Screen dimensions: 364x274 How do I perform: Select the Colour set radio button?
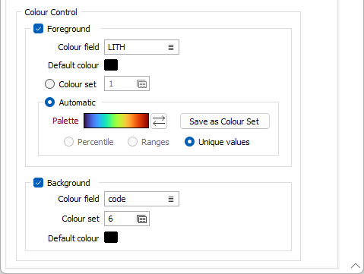click(x=49, y=84)
